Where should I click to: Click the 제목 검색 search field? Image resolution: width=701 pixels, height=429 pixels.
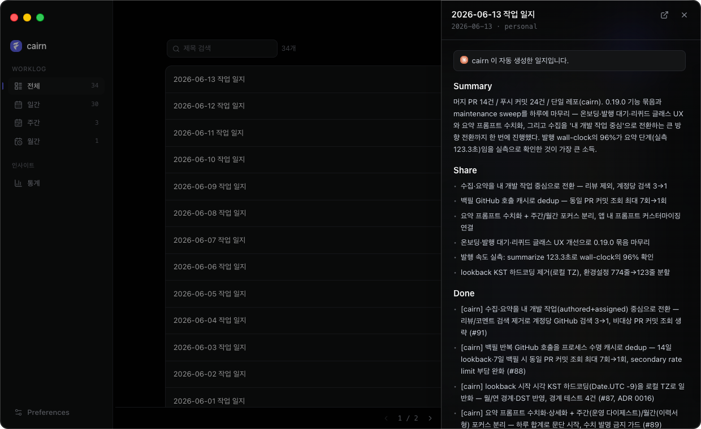222,49
